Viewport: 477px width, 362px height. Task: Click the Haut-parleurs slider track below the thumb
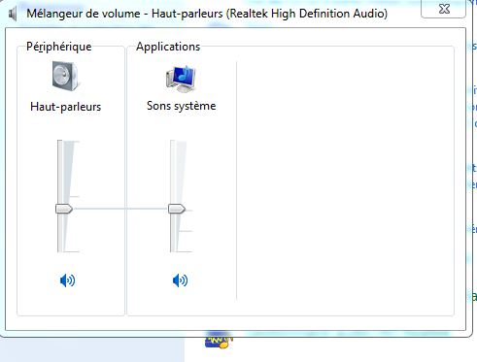[60, 233]
